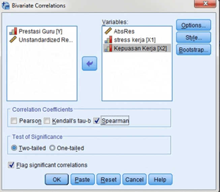
Task: Click the Paste button
Action: 83,180
